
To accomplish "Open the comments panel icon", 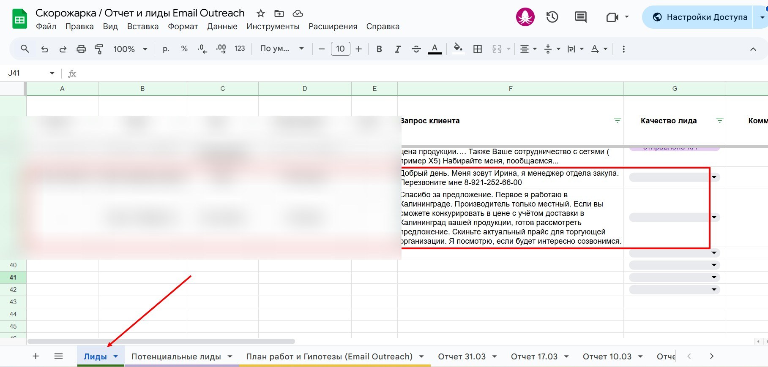I will pos(580,17).
